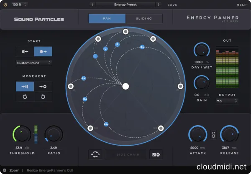Click the bottom-left RLs speaker node
The width and height of the screenshot is (251, 174).
point(90,128)
